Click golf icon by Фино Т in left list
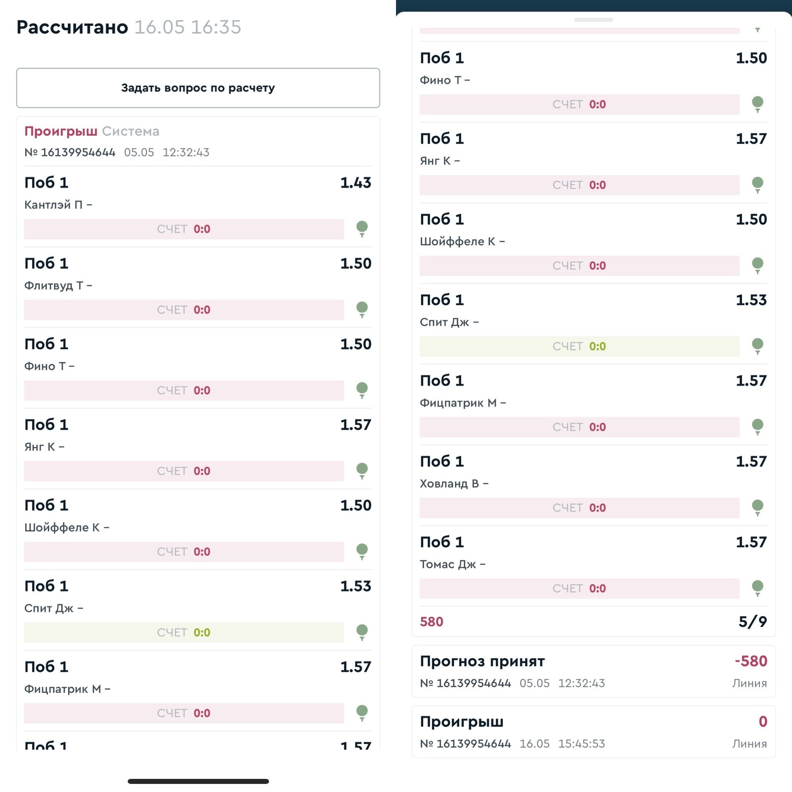Viewport: 792px width, 792px height. (x=362, y=390)
